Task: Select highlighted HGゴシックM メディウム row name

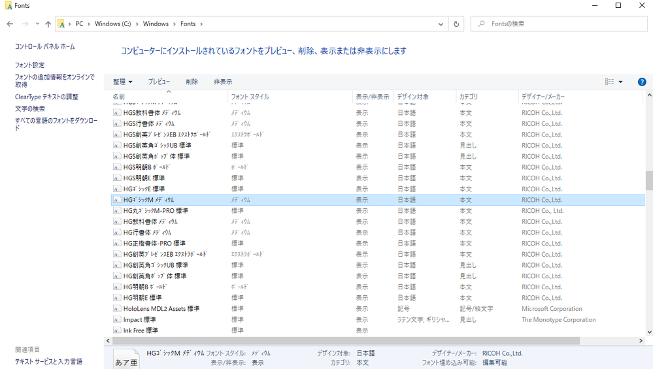Action: pos(148,200)
